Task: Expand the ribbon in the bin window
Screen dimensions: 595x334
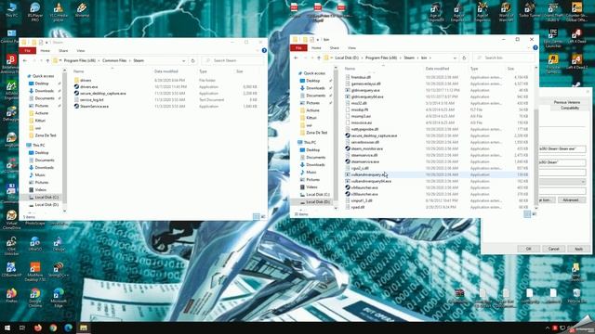Action: pyautogui.click(x=528, y=47)
